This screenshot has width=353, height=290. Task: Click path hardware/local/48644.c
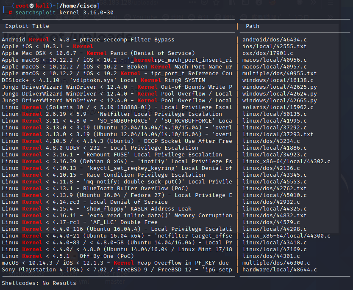pyautogui.click(x=279, y=270)
